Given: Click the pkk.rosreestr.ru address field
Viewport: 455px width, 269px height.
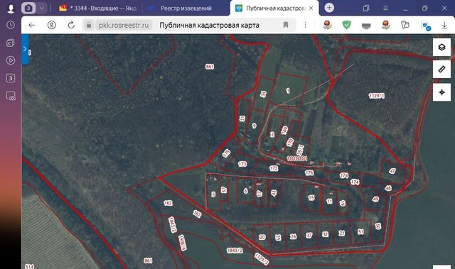Looking at the screenshot, I should click(123, 25).
